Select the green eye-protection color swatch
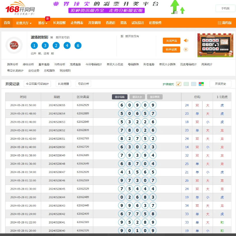The width and height of the screenshot is (236, 236). click(186, 84)
